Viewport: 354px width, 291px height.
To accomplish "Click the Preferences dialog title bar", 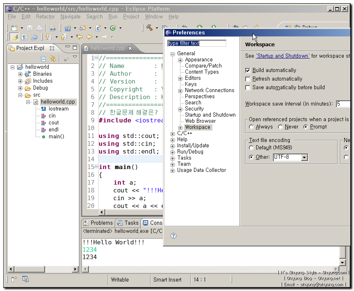I will tap(257, 33).
